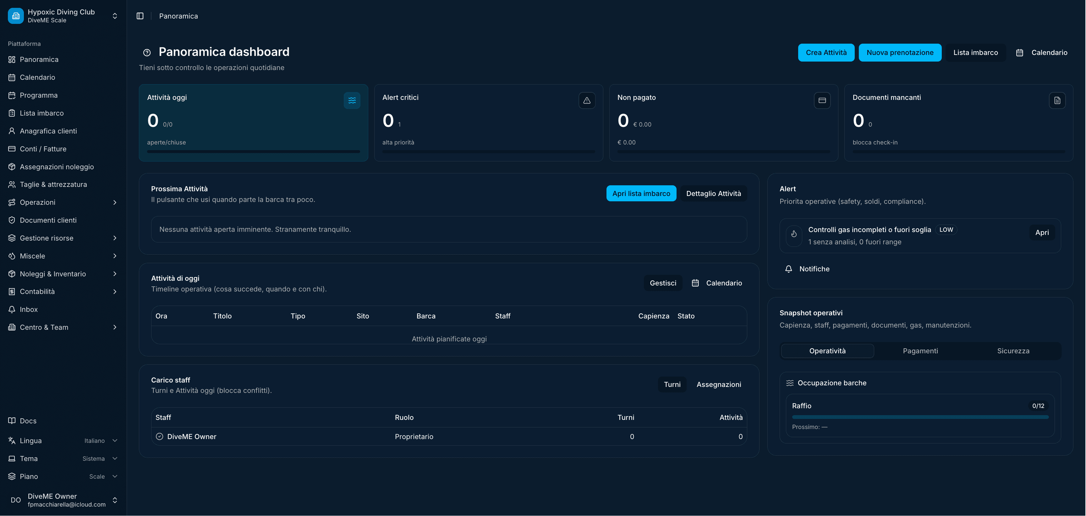Expand the Miscele submenu chevron
The width and height of the screenshot is (1086, 516).
coord(115,256)
